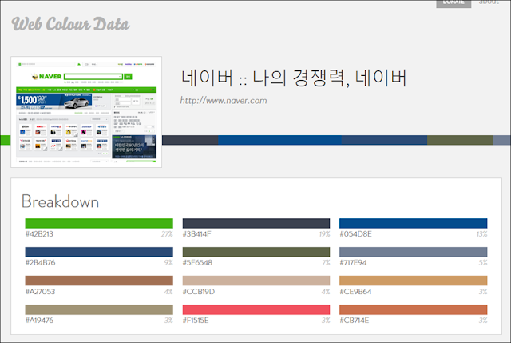
Task: Click the 9% percentage label
Action: point(168,263)
